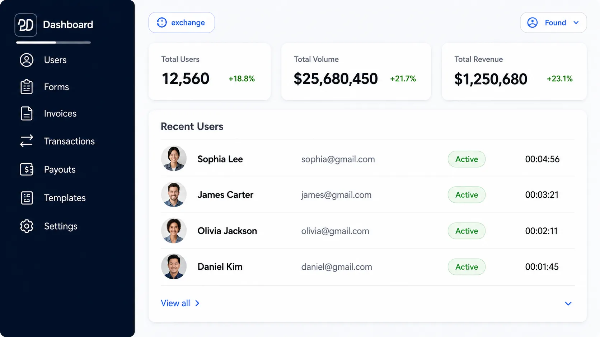Click the Total Revenue value $1,250,680

click(491, 79)
